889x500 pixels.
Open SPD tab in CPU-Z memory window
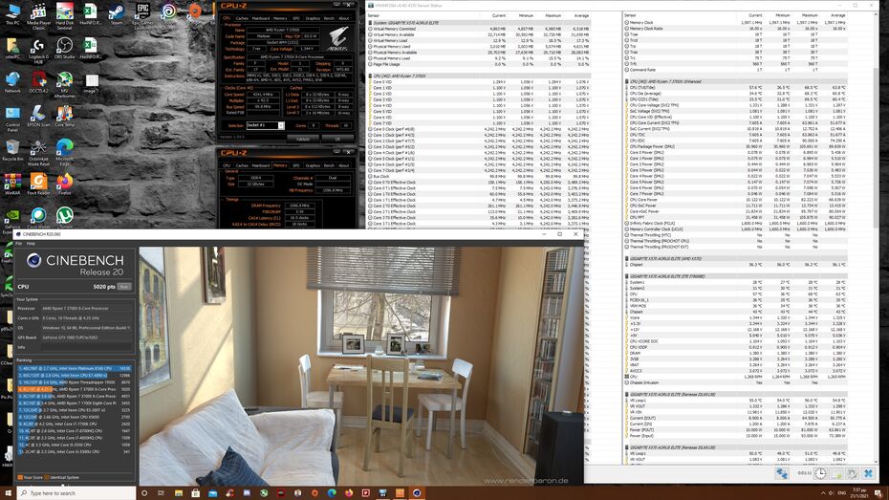(296, 165)
